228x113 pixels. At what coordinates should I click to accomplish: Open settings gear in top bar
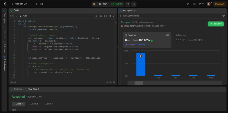(194, 4)
